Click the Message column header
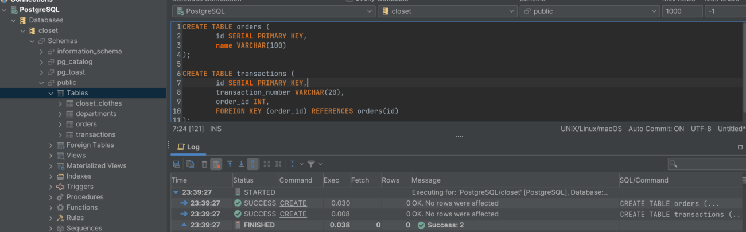Image resolution: width=746 pixels, height=232 pixels. pyautogui.click(x=514, y=180)
